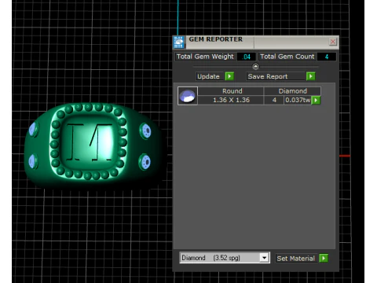
Task: Close the Gem Reporter panel
Action: click(x=333, y=42)
